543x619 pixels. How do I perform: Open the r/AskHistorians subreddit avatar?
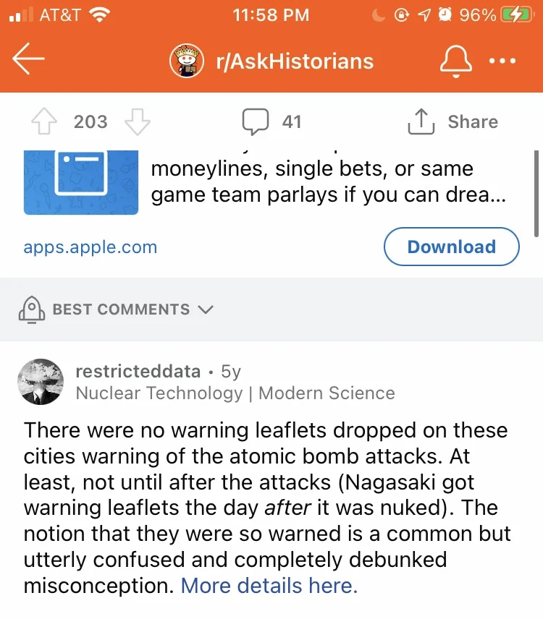pos(187,61)
